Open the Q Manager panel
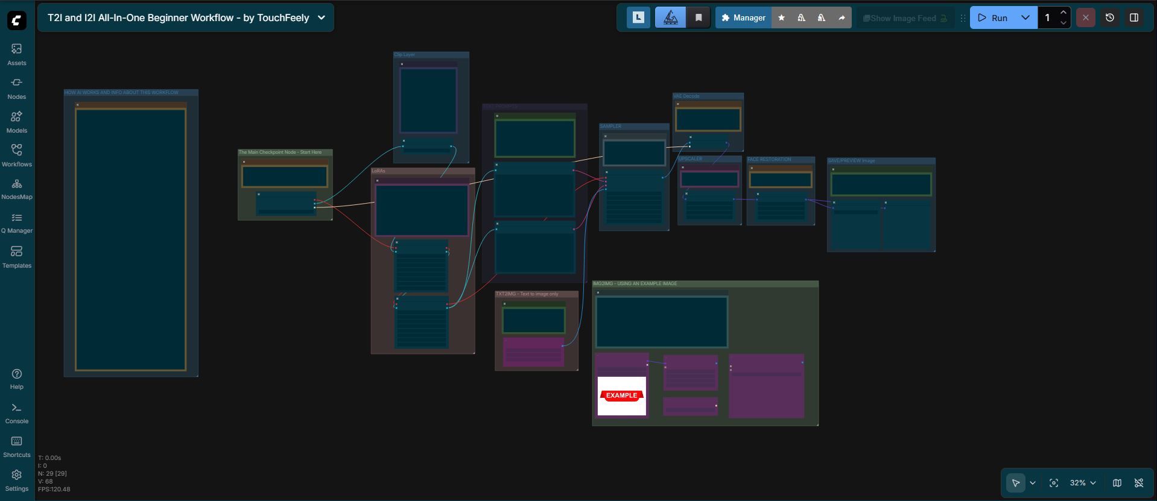The width and height of the screenshot is (1157, 501). (x=17, y=222)
